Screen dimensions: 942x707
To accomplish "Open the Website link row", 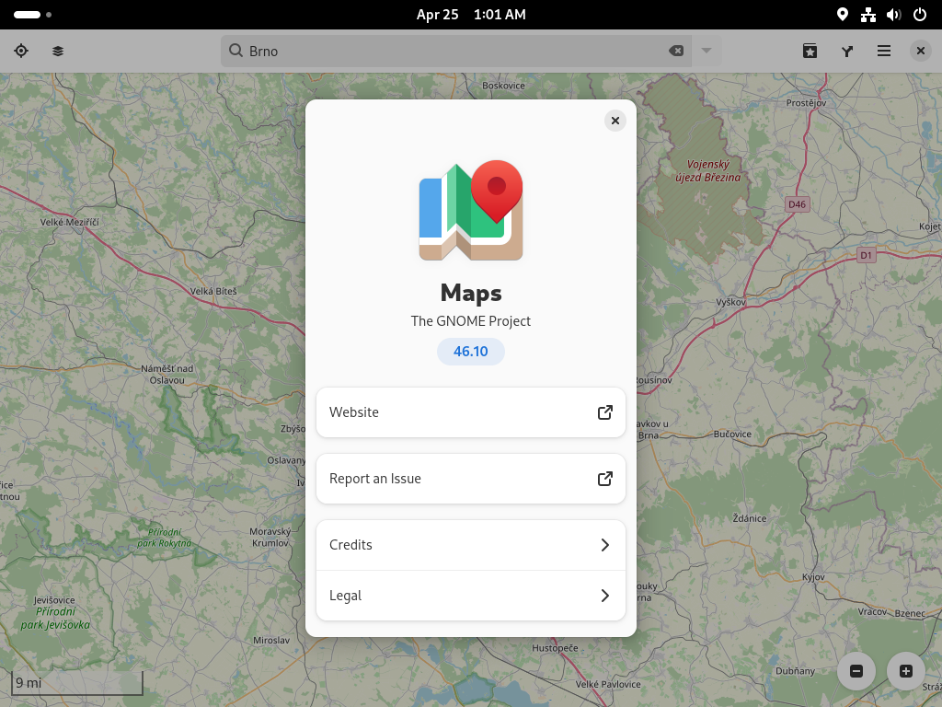I will [x=471, y=412].
